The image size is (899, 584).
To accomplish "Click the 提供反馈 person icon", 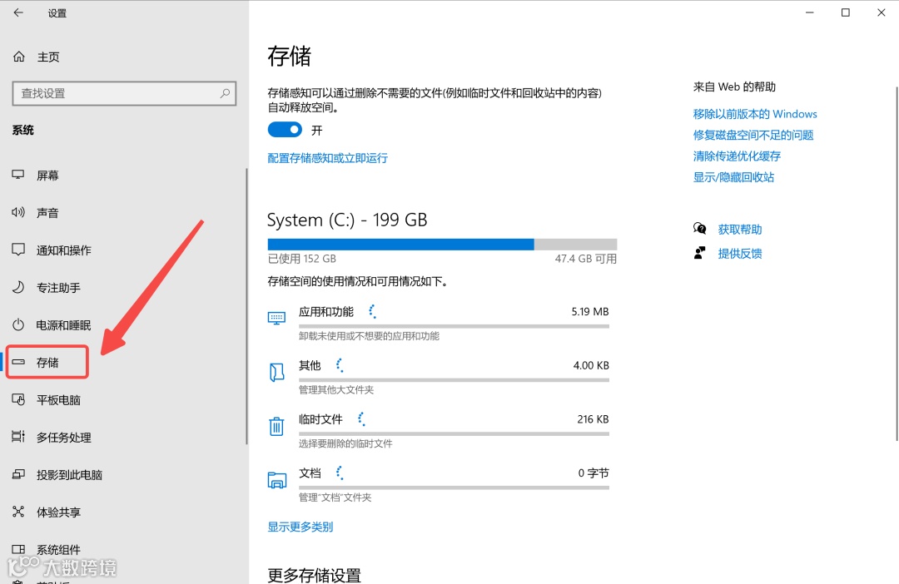I will click(699, 253).
